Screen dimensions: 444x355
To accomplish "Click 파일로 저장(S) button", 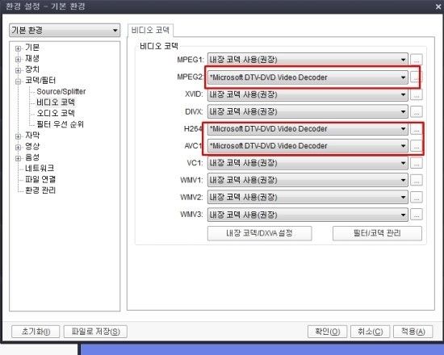I will pyautogui.click(x=95, y=332).
